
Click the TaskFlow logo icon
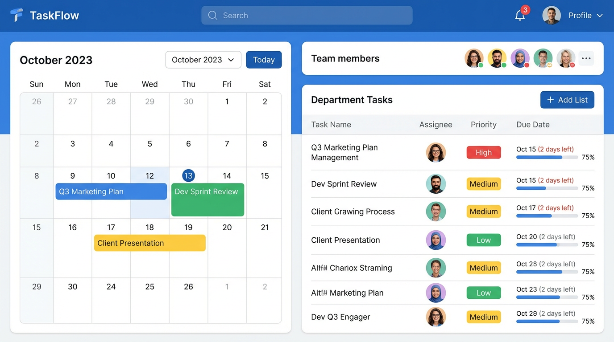click(x=17, y=15)
